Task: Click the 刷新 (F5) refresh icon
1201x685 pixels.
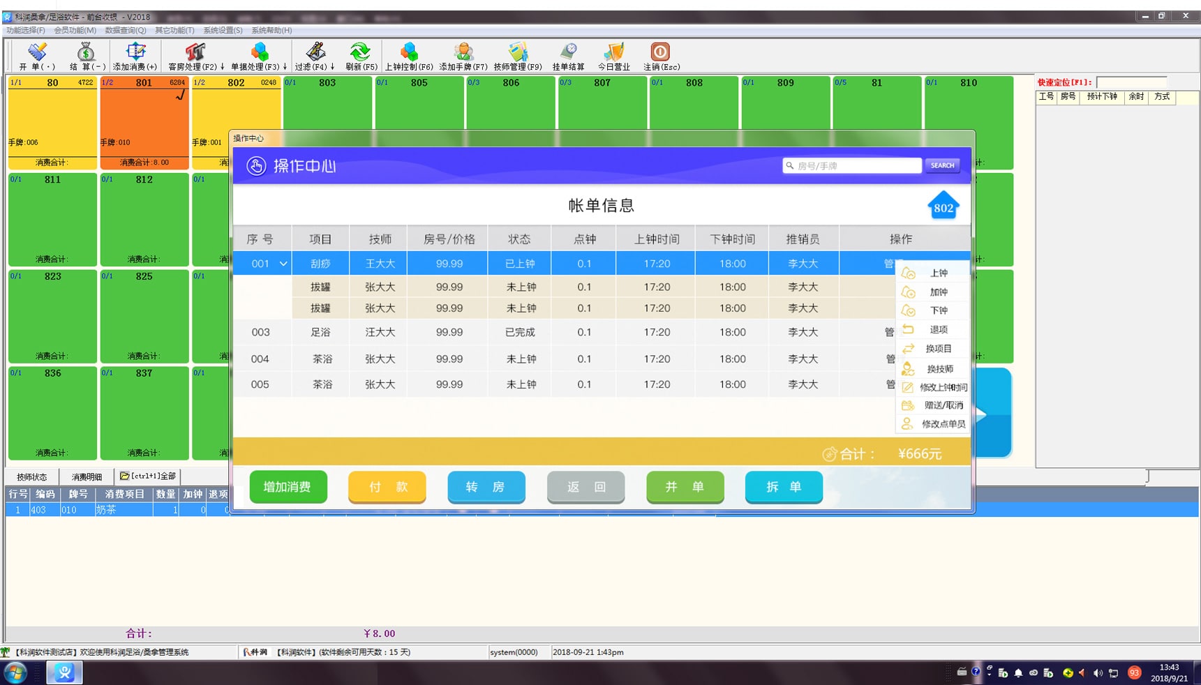Action: tap(361, 56)
